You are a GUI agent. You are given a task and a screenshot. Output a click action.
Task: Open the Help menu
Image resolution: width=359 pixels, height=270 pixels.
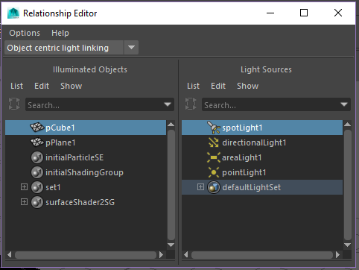60,33
